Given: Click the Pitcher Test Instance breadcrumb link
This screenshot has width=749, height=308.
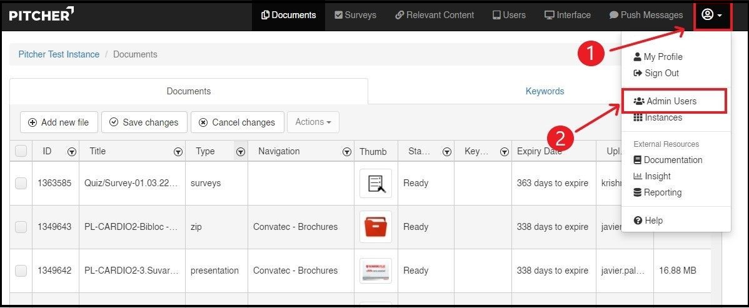Looking at the screenshot, I should coord(59,54).
